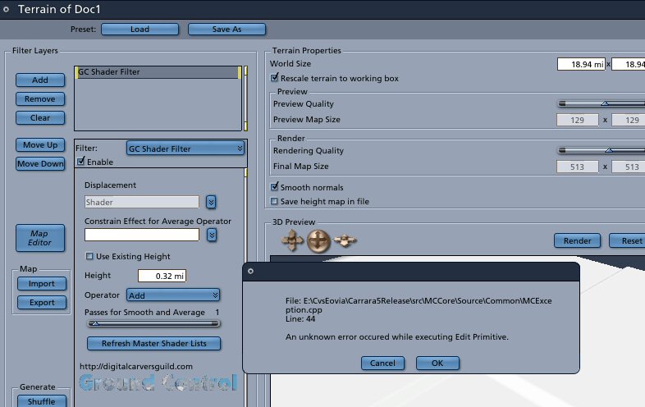Select GC Shader Filter in layer list
Screen dimensions: 645x407
158,72
